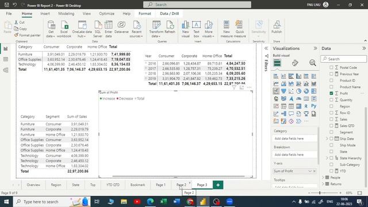368x207 pixels.
Task: Uncheck the Profit field checkbox
Action: click(x=331, y=93)
